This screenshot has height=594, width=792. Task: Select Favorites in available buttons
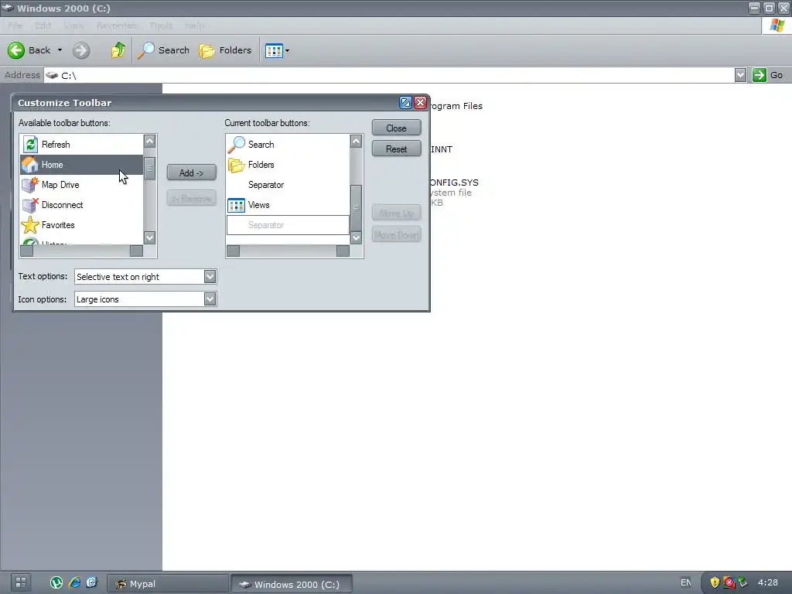tap(81, 225)
